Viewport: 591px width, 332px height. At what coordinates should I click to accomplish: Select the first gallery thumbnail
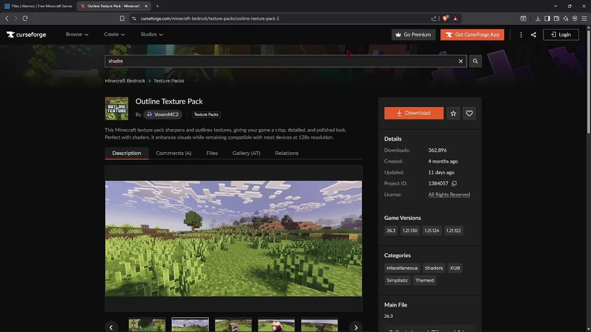pyautogui.click(x=147, y=325)
